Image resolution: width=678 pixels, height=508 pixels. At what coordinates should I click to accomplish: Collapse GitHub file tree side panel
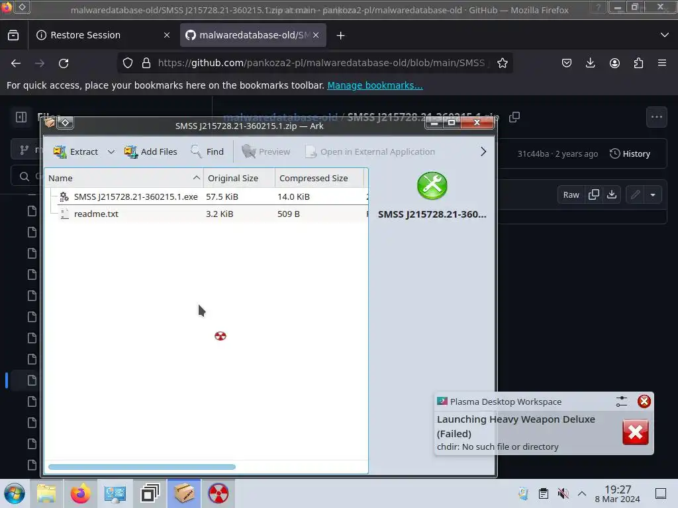click(x=21, y=116)
